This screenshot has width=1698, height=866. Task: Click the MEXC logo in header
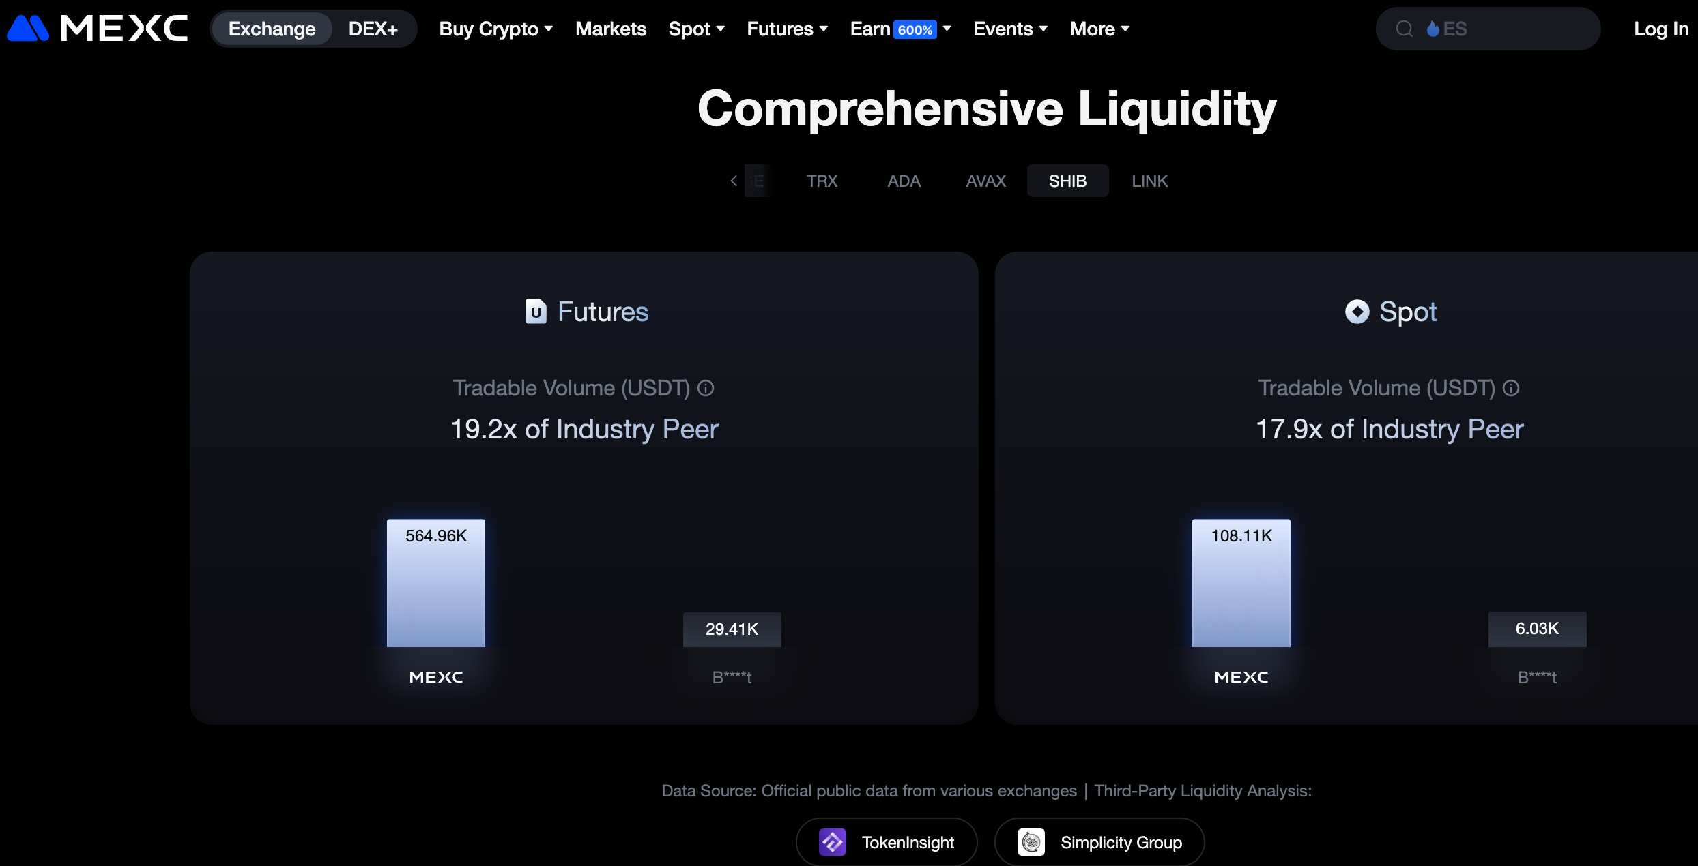point(97,29)
